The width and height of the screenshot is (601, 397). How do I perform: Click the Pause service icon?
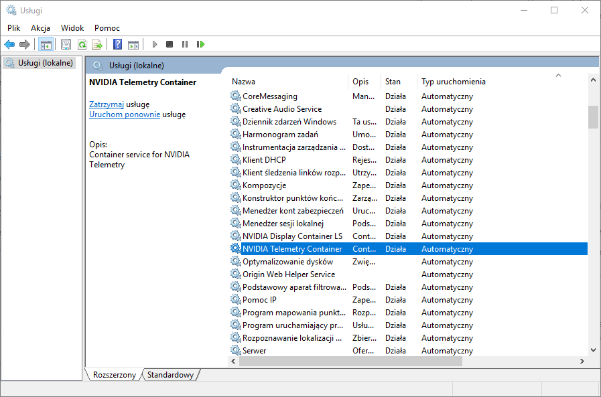[x=185, y=44]
